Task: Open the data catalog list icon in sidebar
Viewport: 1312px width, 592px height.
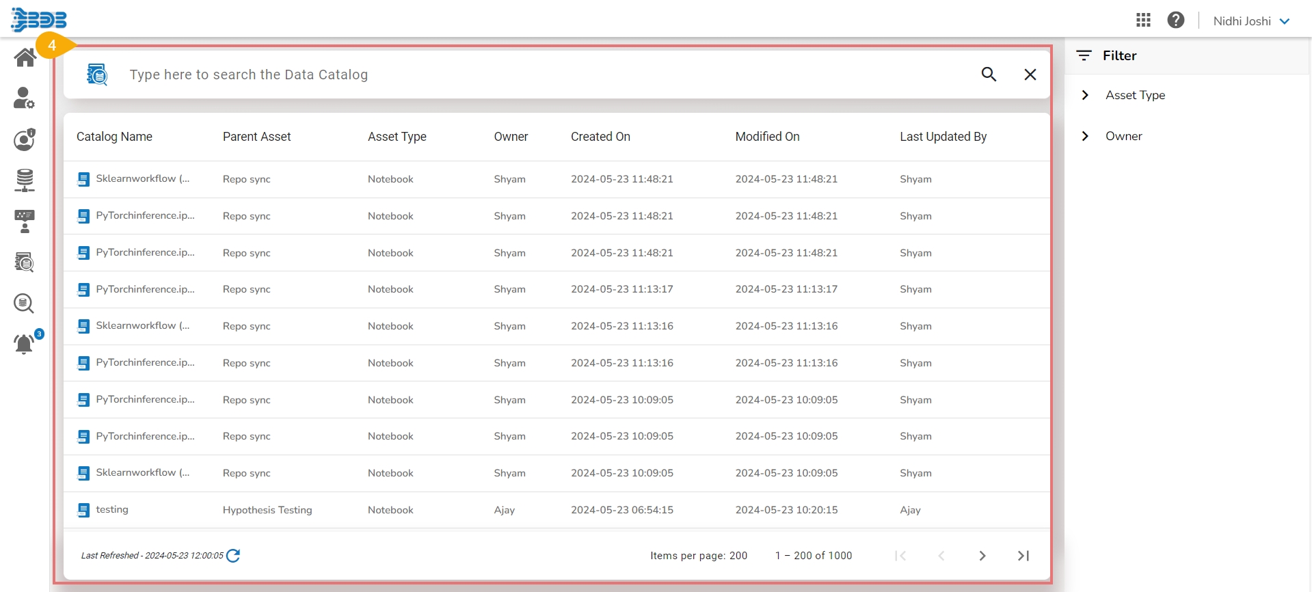Action: point(25,262)
